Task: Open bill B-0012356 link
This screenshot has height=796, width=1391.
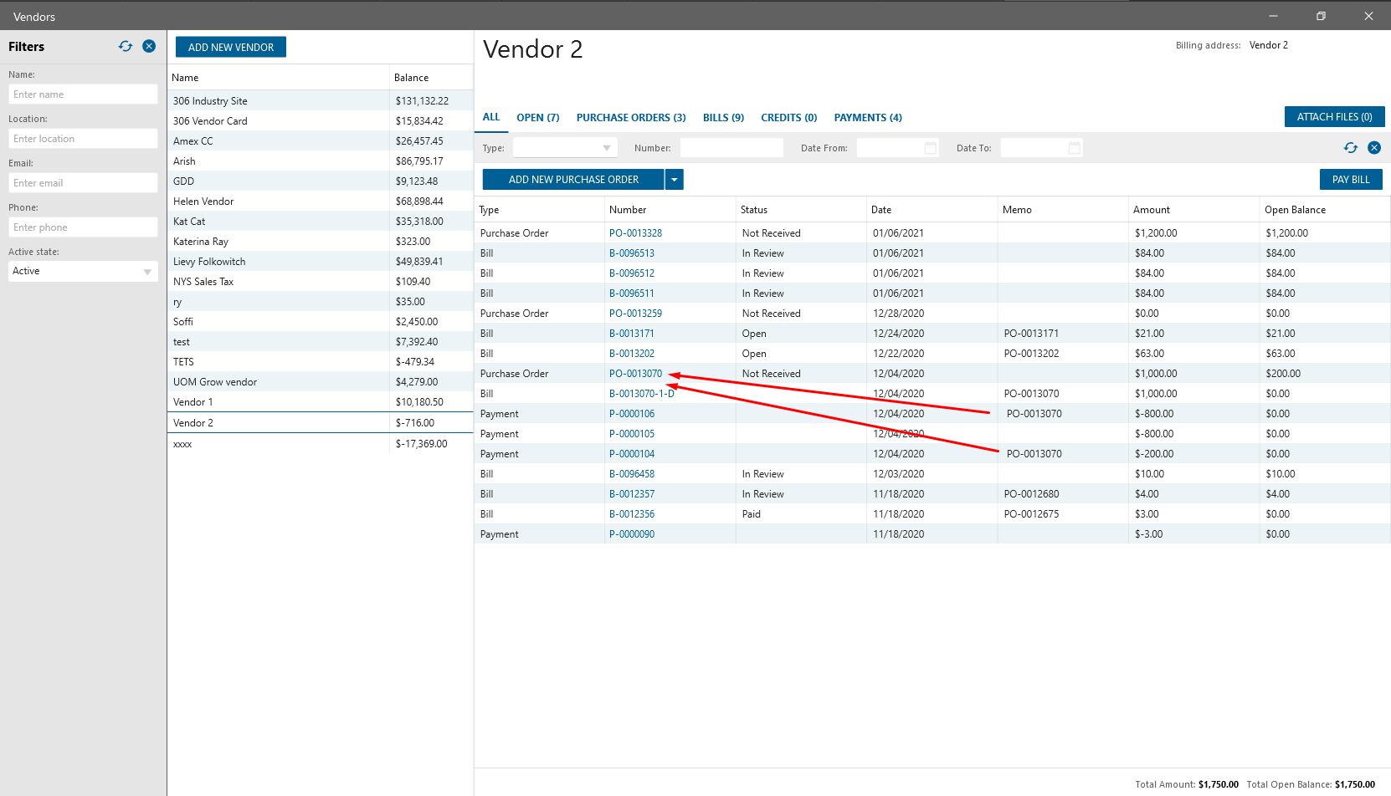Action: [x=632, y=514]
